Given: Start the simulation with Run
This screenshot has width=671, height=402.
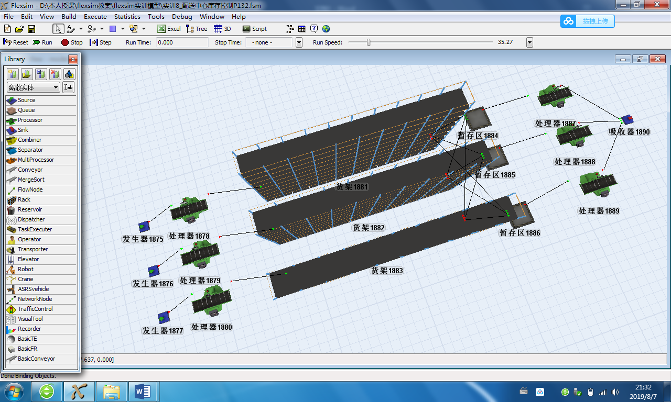Looking at the screenshot, I should (42, 42).
